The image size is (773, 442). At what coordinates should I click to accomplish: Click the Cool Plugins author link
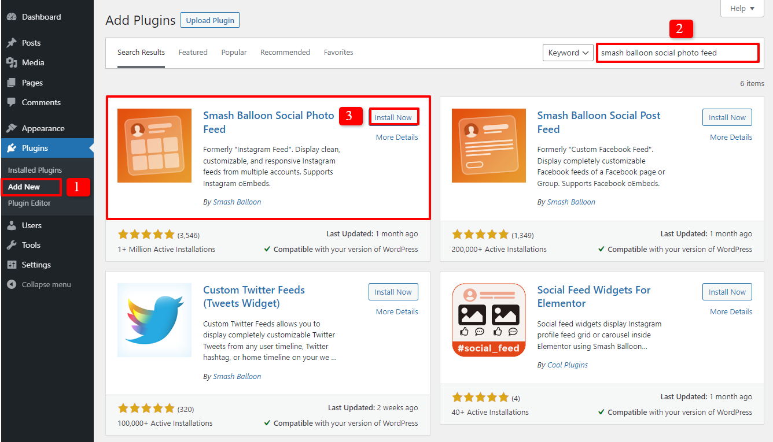point(568,365)
